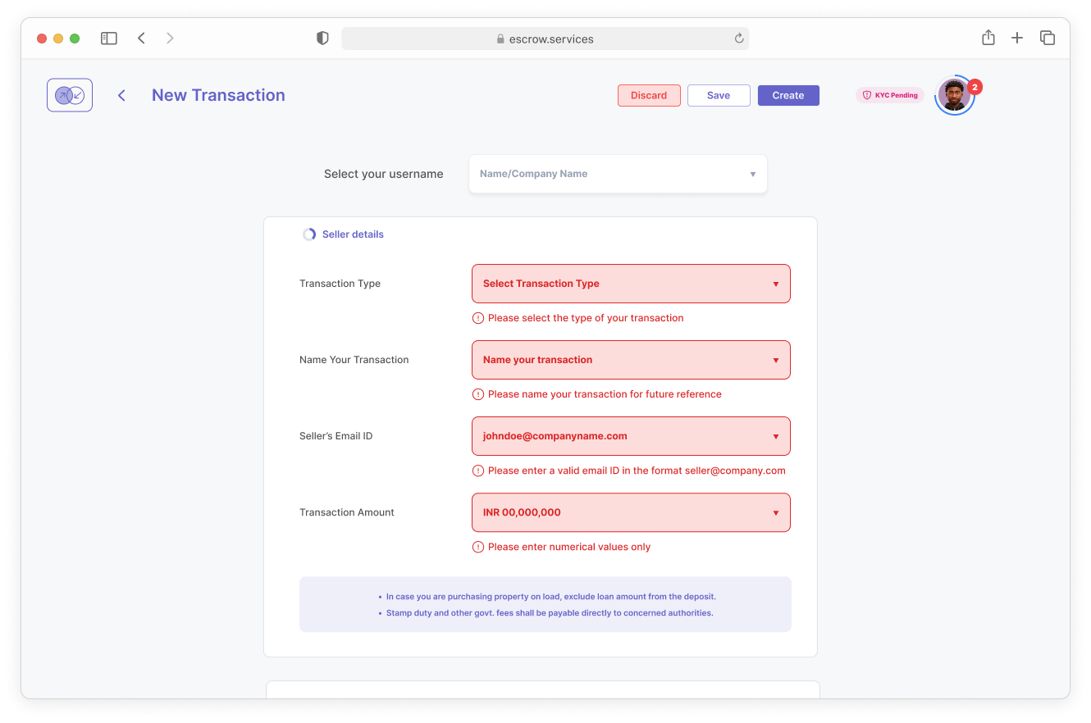Click the Discard button
1091x723 pixels.
click(649, 95)
